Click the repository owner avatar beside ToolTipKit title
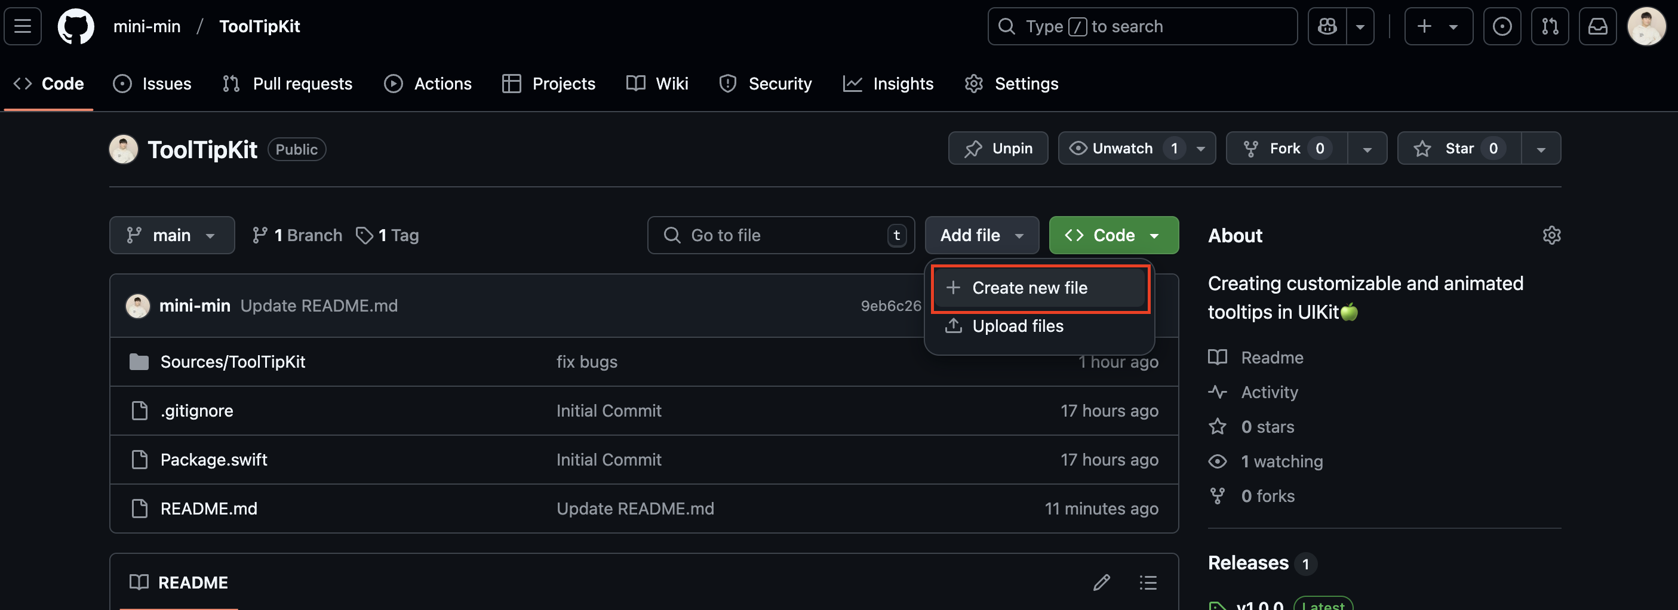The width and height of the screenshot is (1678, 610). 123,149
